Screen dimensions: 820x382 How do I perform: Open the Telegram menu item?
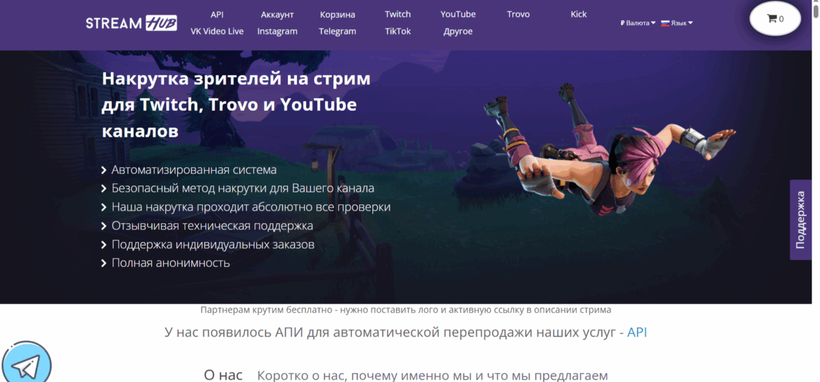click(337, 31)
